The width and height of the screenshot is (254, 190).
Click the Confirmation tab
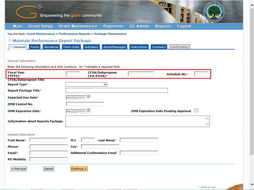tap(180, 47)
